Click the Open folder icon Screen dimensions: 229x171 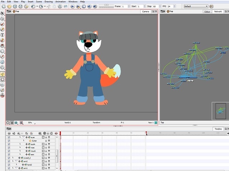point(9,6)
